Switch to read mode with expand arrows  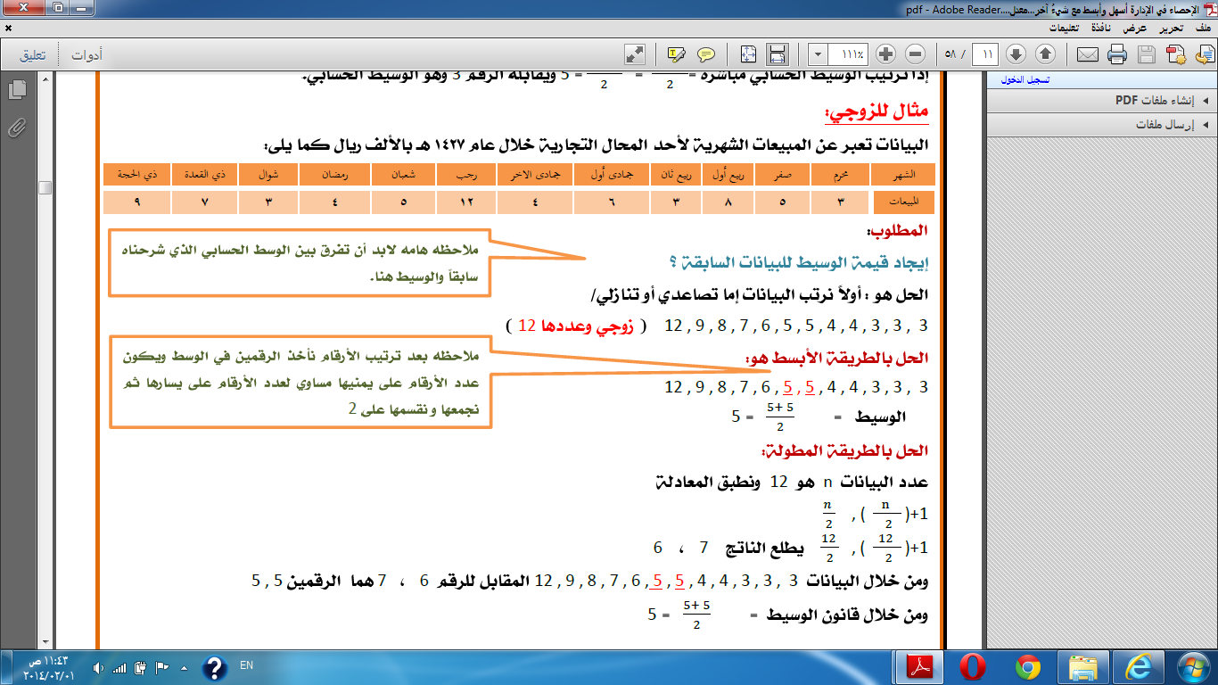(635, 54)
